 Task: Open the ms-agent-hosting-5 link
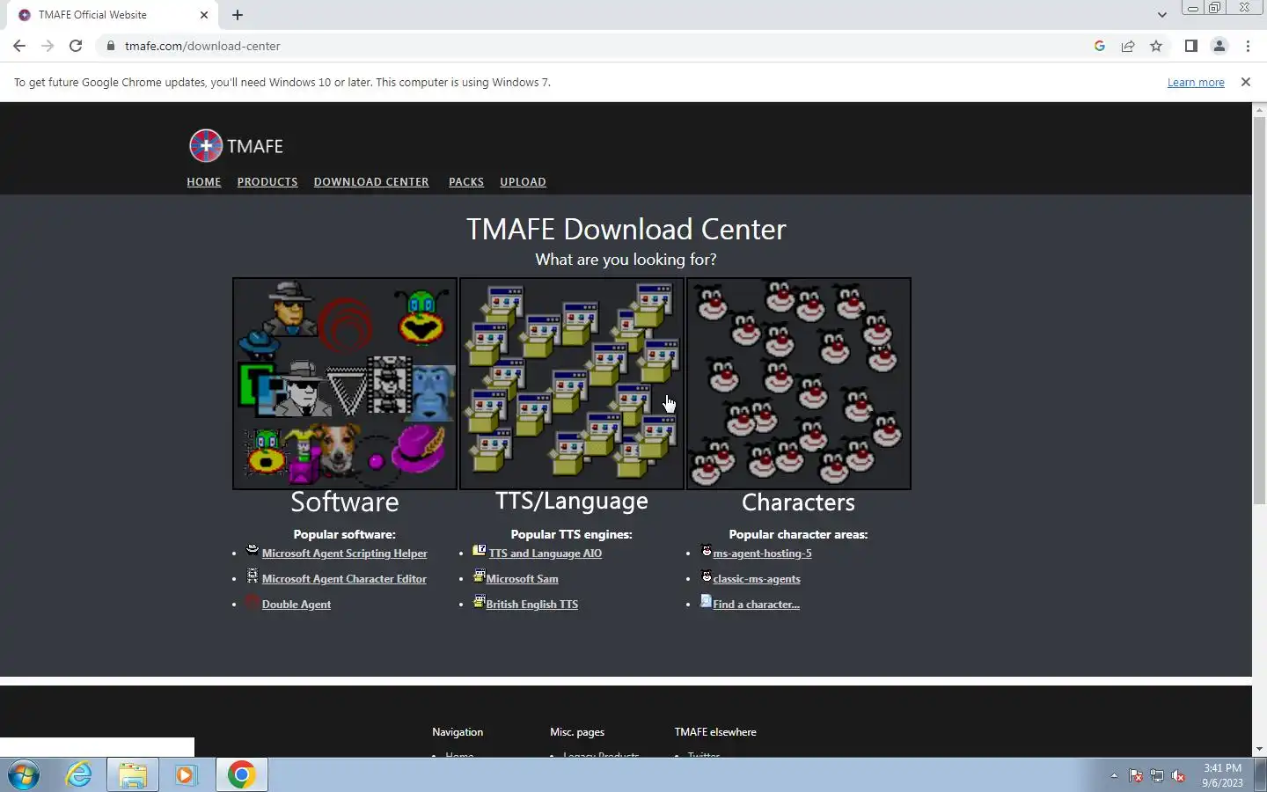coord(763,554)
